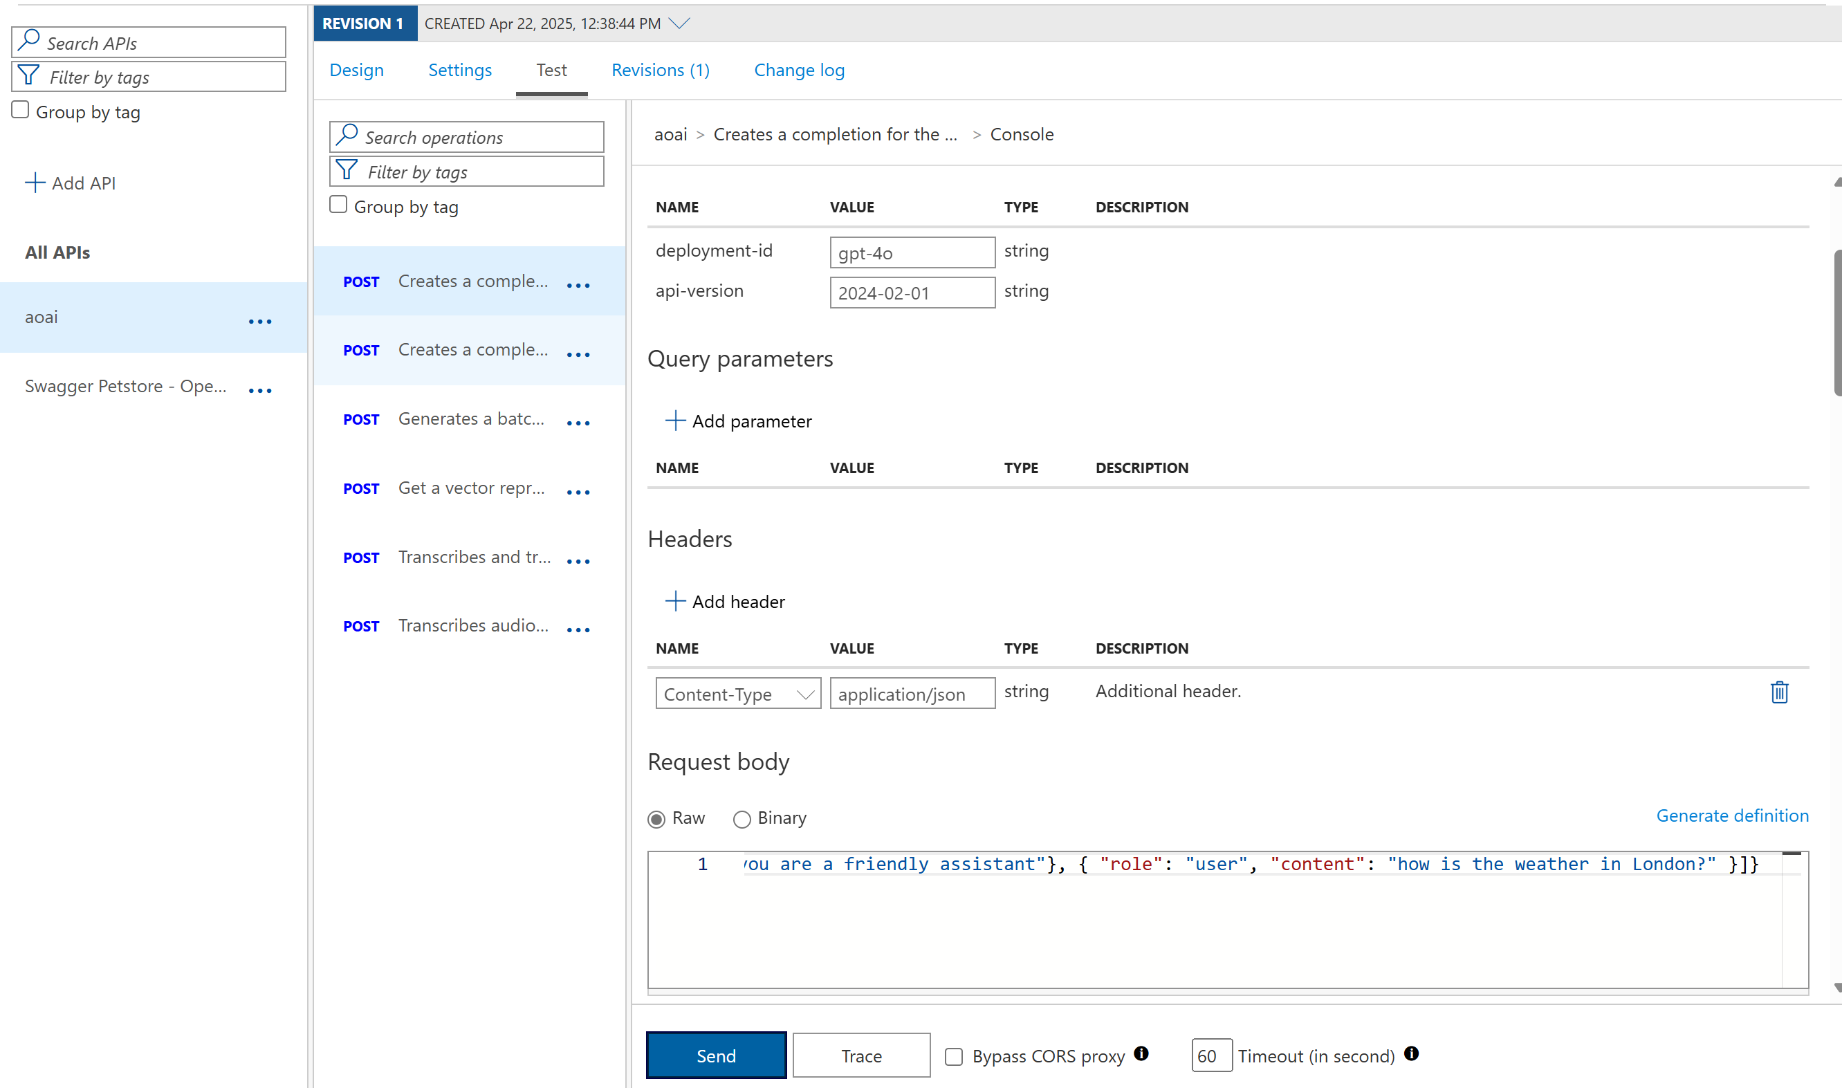Toggle the APIs Group by tag checkbox
This screenshot has height=1088, width=1842.
21,110
